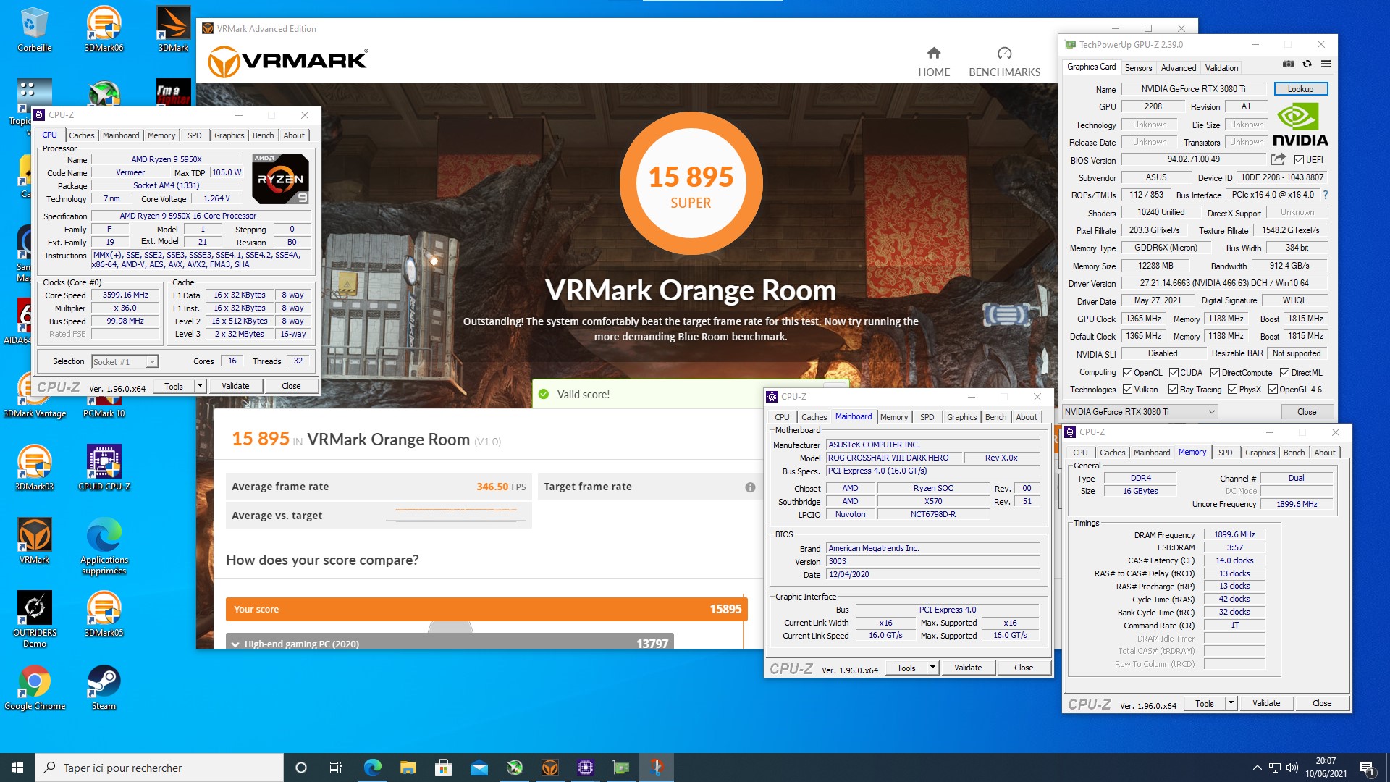Toggle the Vulkan checkbox

[x=1127, y=390]
